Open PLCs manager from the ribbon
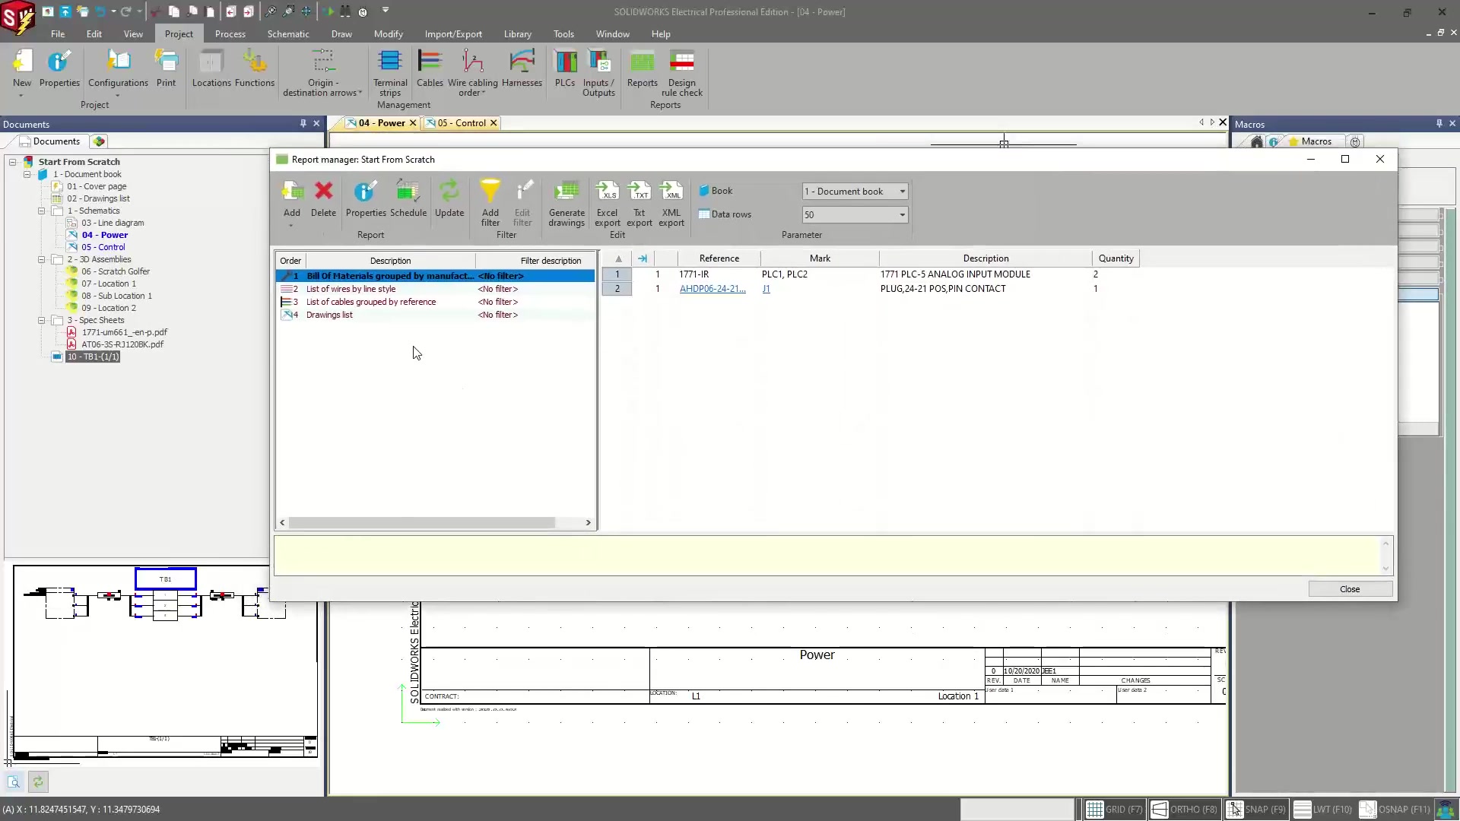The width and height of the screenshot is (1460, 821). pos(565,68)
